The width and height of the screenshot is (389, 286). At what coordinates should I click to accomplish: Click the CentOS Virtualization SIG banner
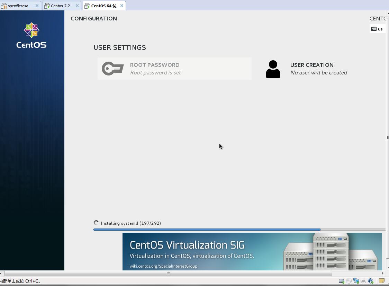coord(252,251)
